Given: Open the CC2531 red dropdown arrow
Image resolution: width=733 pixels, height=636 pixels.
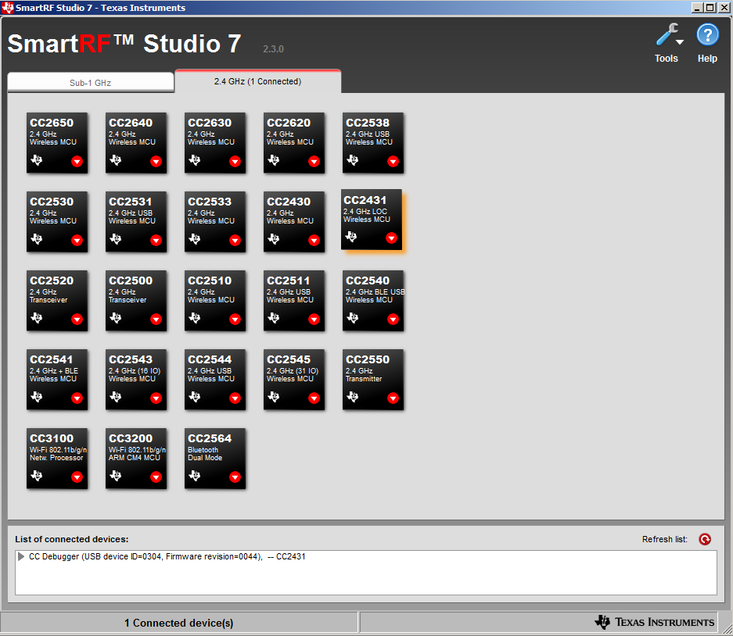Looking at the screenshot, I should [x=156, y=241].
